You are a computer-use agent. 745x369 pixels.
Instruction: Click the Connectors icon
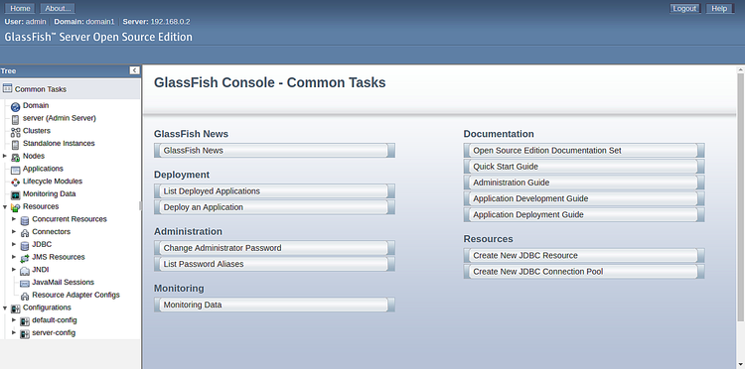25,233
